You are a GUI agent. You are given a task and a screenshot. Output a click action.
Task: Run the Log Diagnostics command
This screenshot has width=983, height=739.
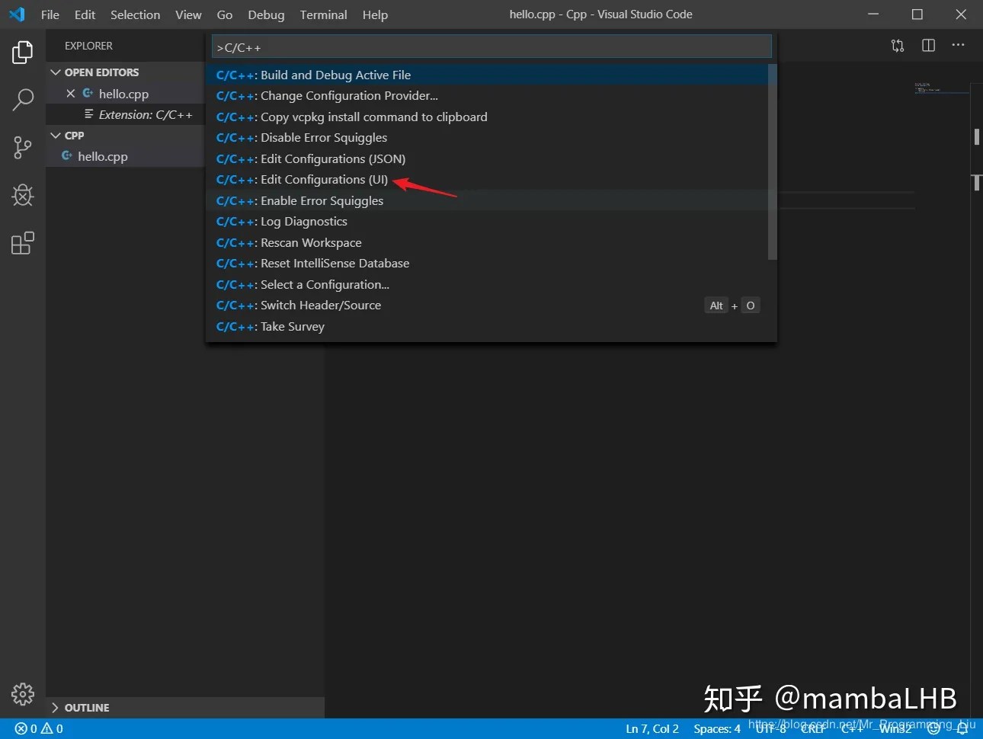click(487, 222)
